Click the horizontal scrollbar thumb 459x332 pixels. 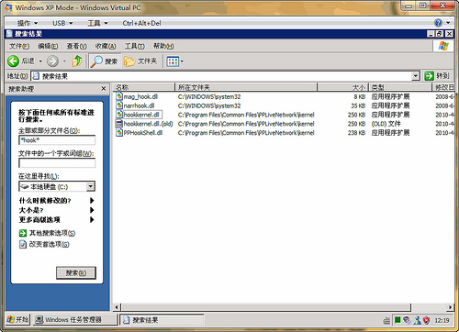click(265, 307)
